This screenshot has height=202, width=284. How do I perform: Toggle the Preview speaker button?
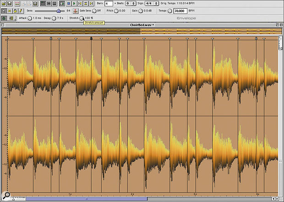click(62, 4)
